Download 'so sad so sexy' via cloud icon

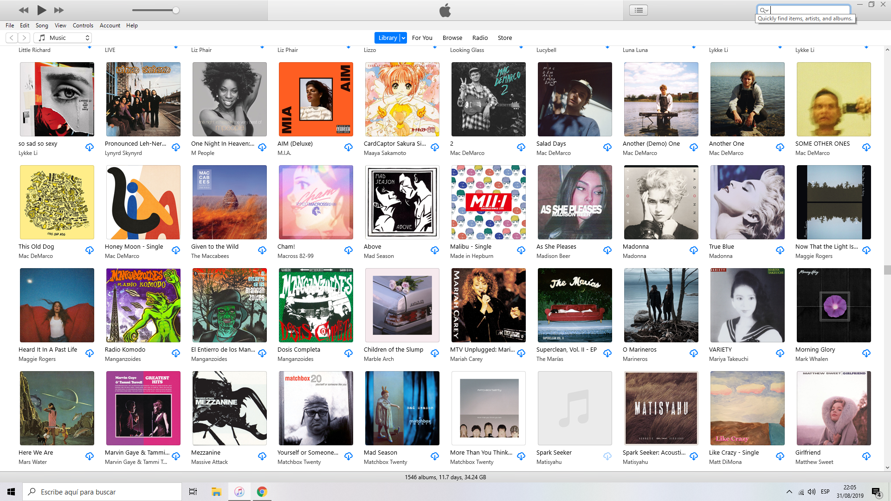pos(90,148)
